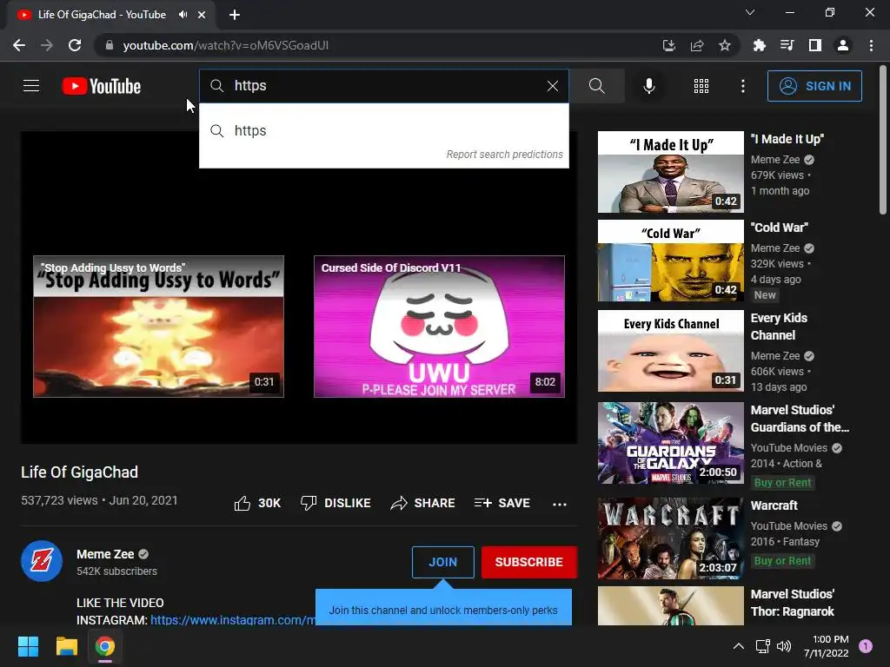View site info via padlock icon

[x=109, y=45]
